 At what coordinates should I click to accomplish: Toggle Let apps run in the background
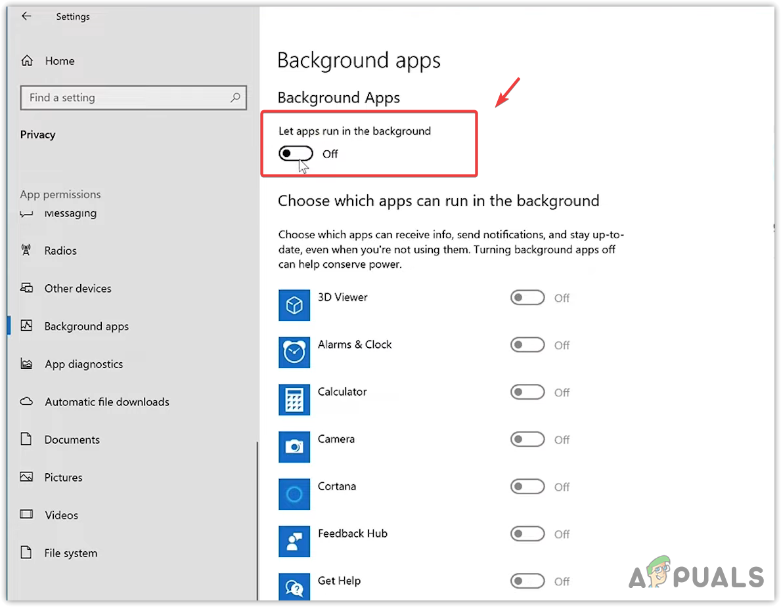(x=296, y=154)
